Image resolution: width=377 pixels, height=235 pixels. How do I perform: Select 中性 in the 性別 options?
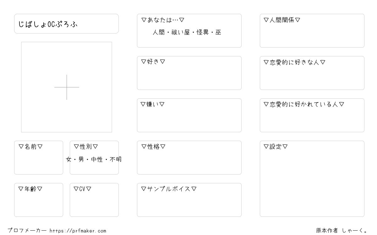(x=97, y=159)
